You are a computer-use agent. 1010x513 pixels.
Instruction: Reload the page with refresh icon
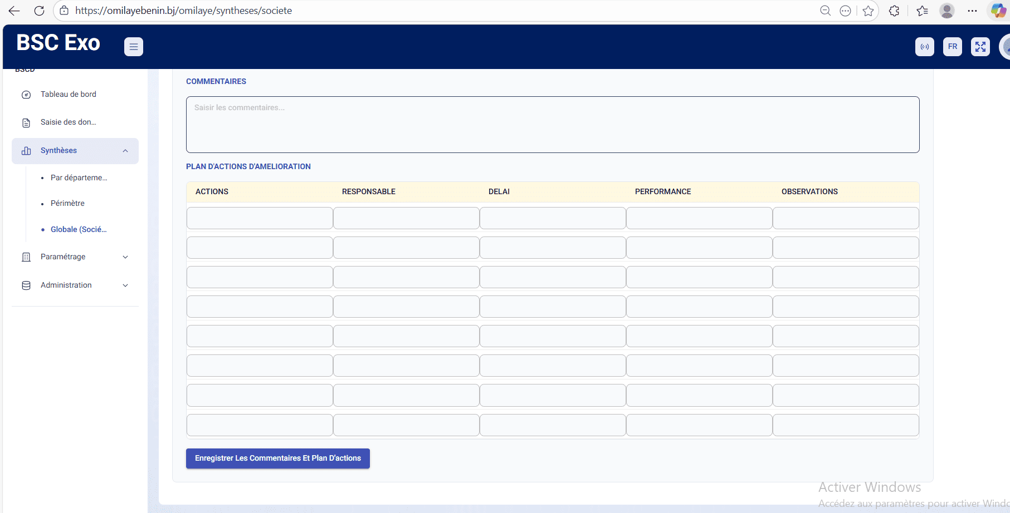(39, 11)
